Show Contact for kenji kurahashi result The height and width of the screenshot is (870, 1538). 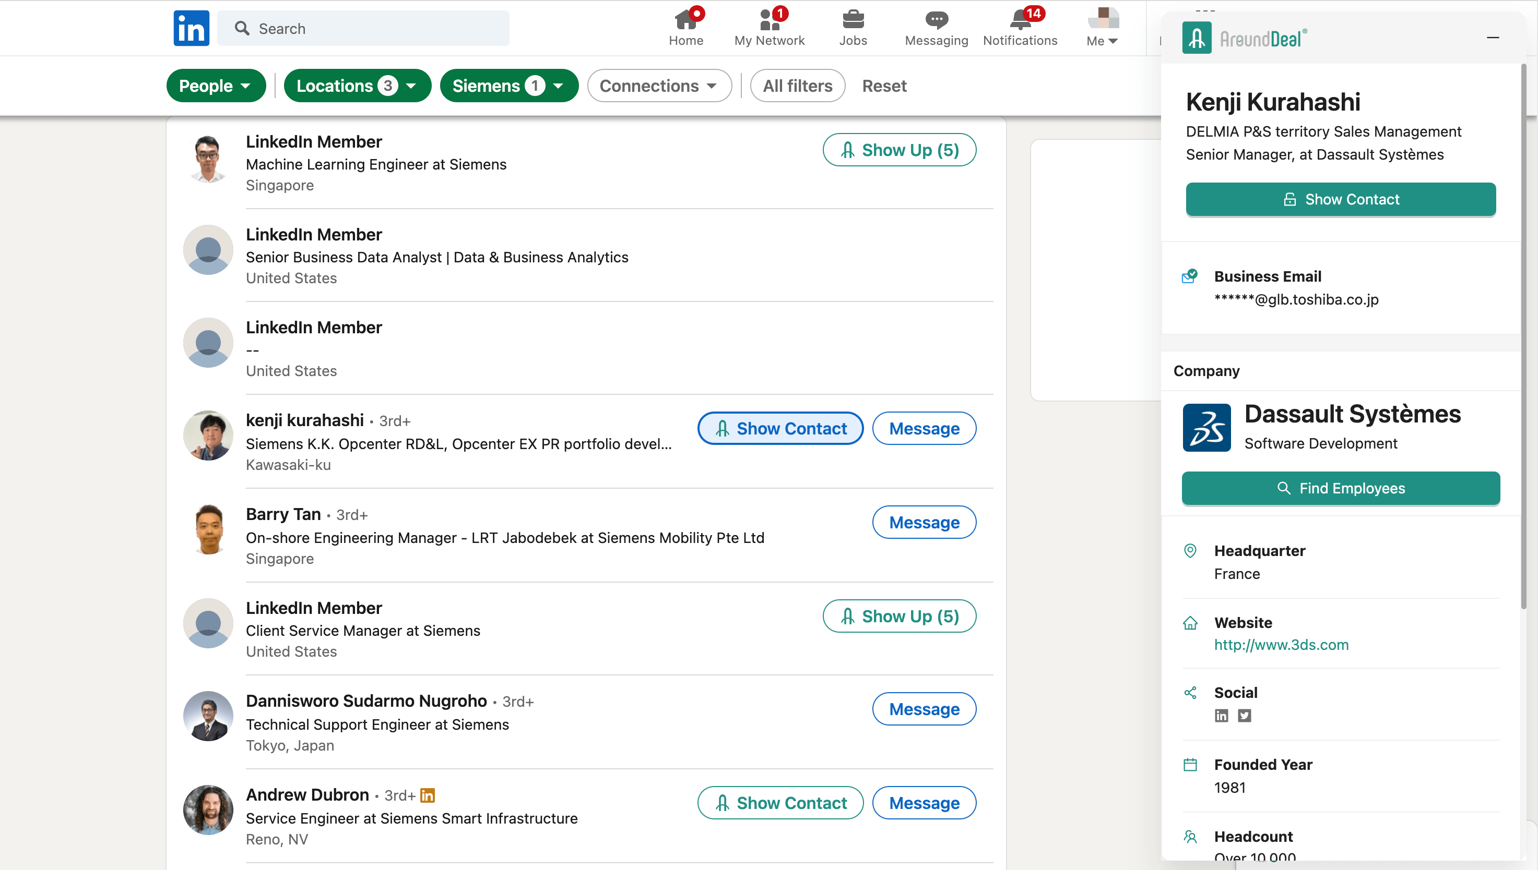(780, 428)
